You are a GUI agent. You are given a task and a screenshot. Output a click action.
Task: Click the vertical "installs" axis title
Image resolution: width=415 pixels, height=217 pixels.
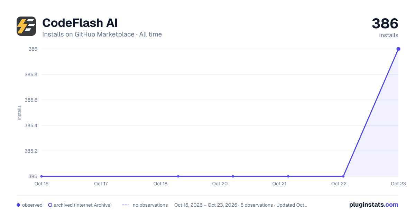click(19, 113)
